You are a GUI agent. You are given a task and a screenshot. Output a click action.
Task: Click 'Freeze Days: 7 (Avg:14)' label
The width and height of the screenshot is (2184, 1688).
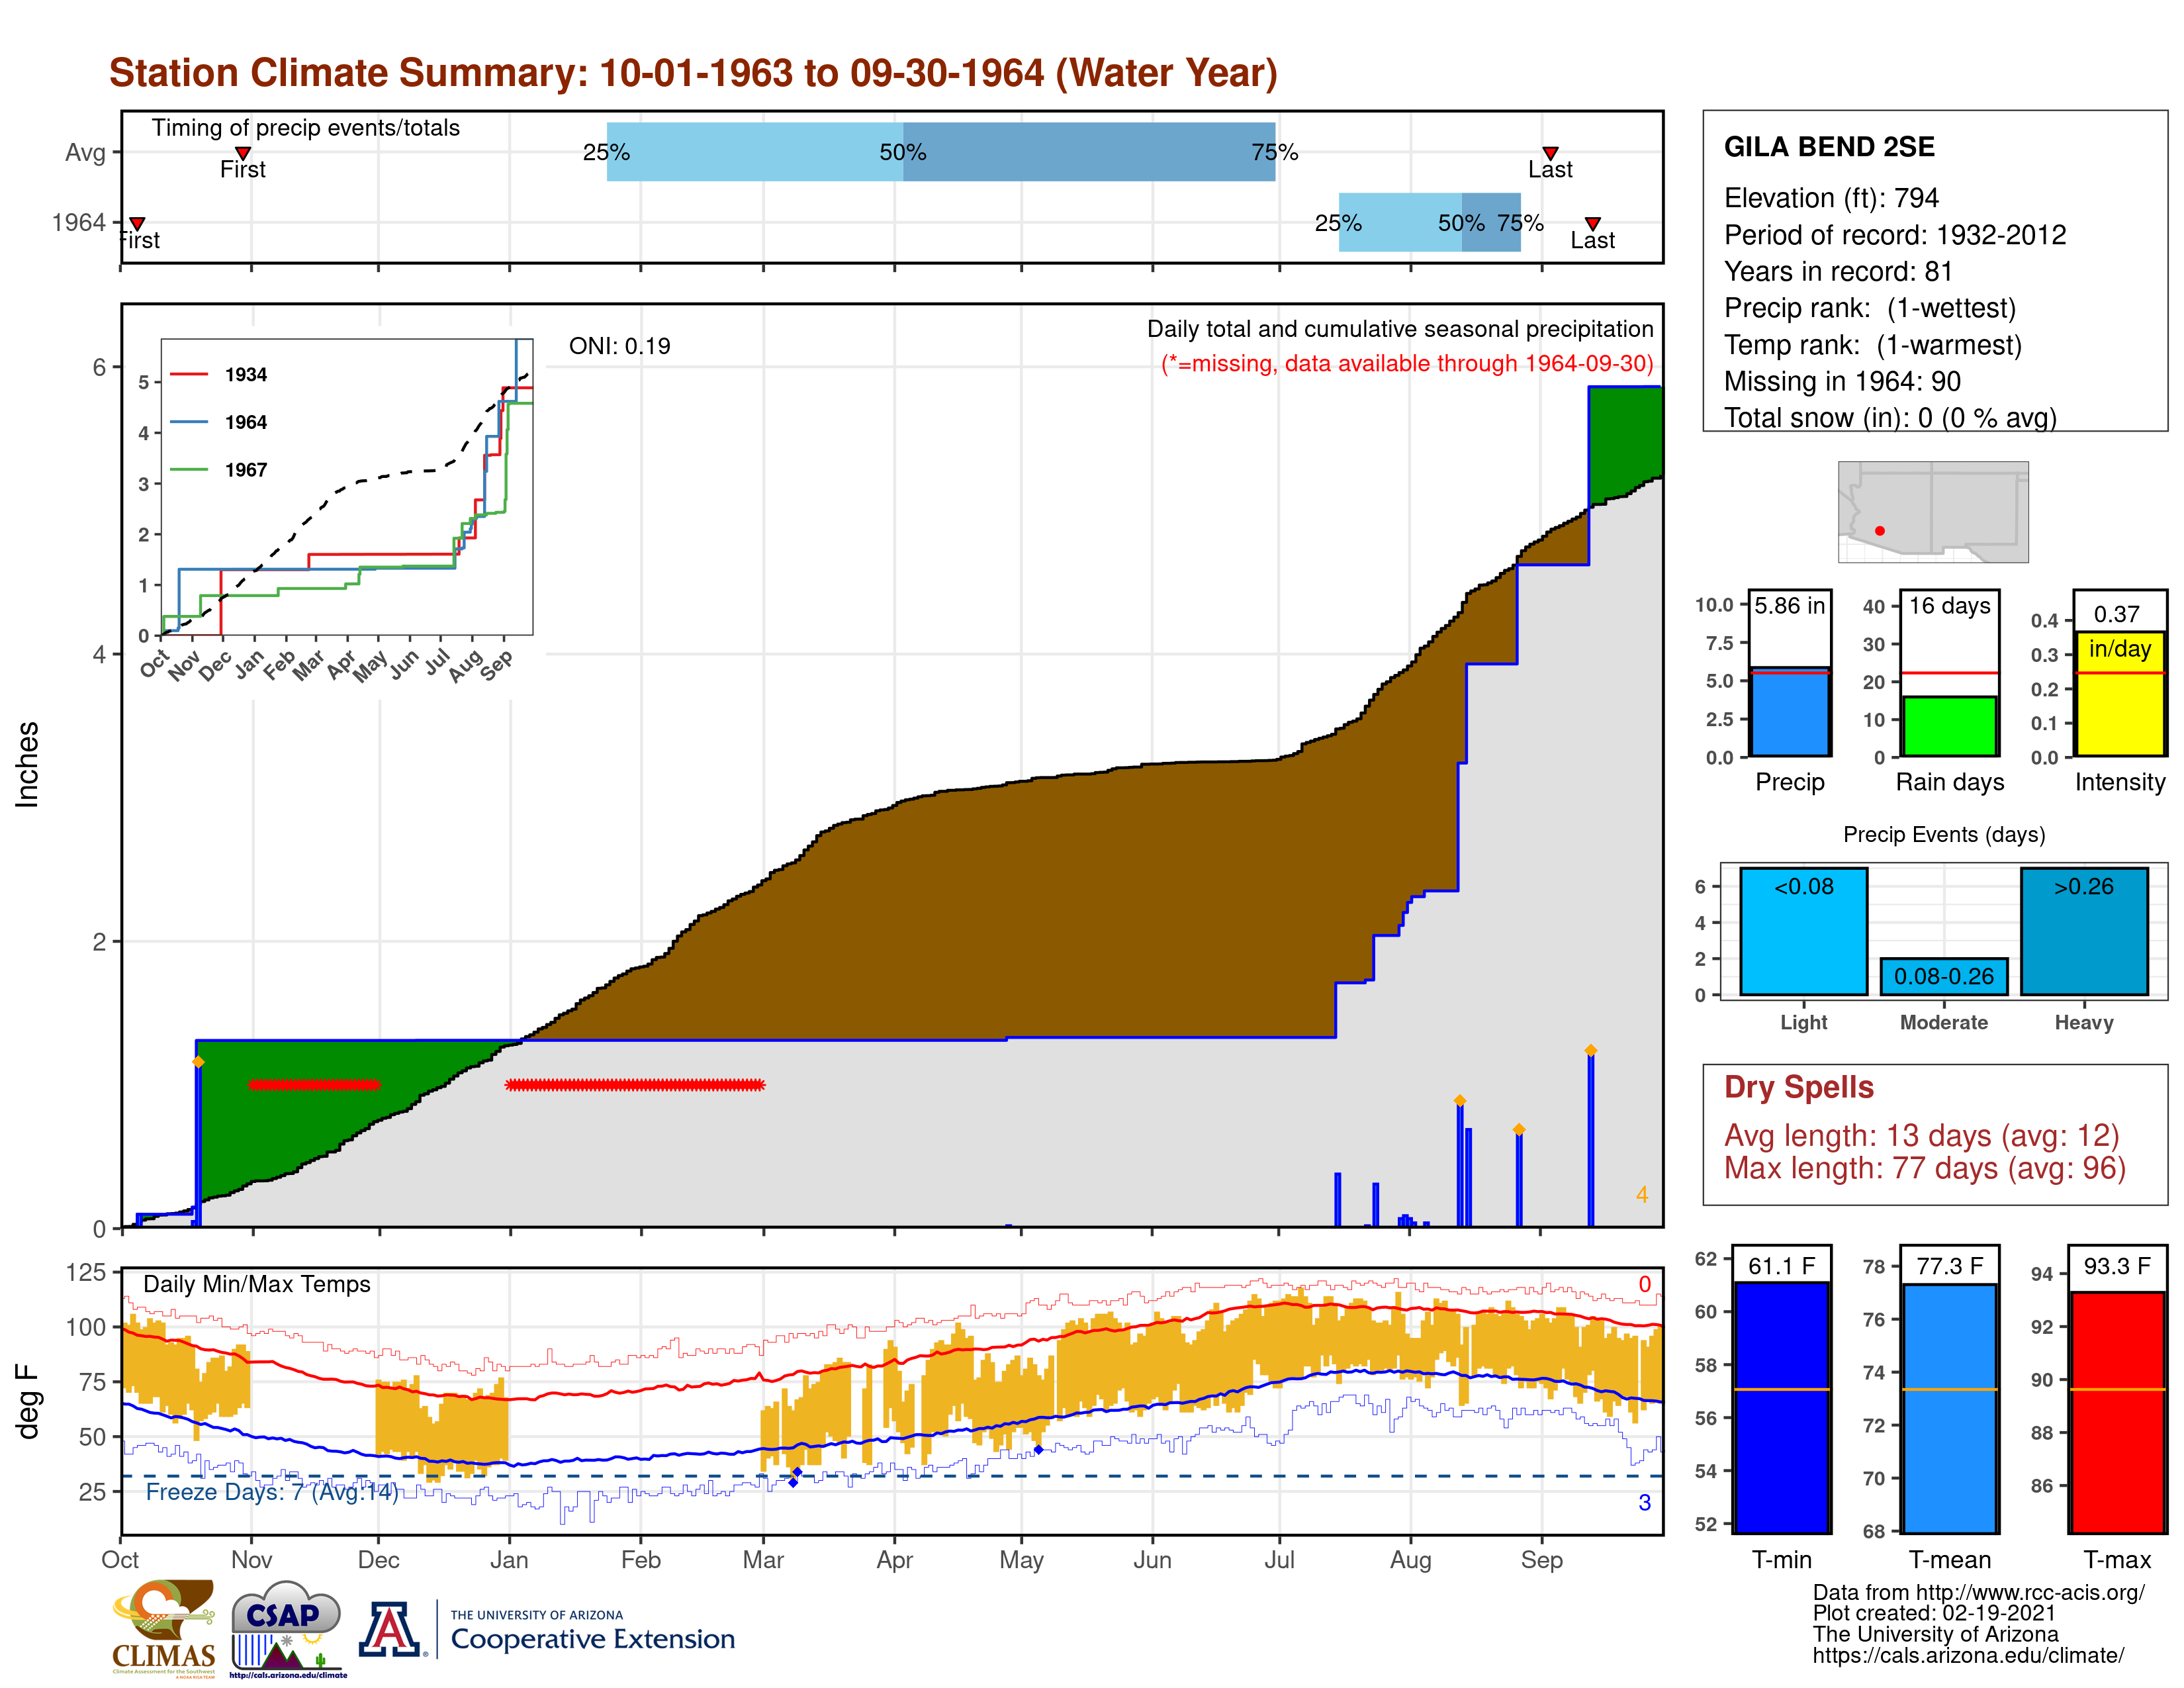click(272, 1492)
